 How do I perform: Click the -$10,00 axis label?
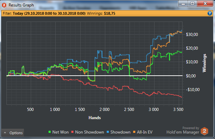(x=193, y=90)
